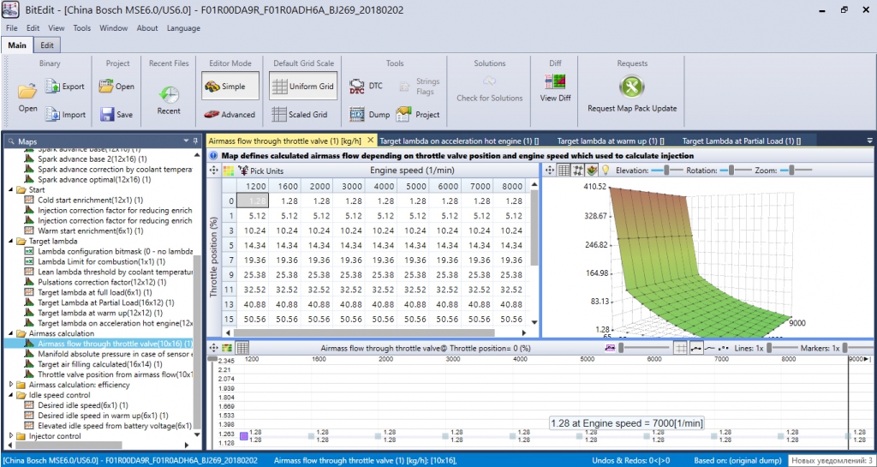Click the purple area-fill icon in graph toolbar

click(x=610, y=348)
